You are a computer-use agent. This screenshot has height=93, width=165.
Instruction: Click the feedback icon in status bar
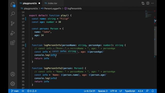click(147, 91)
